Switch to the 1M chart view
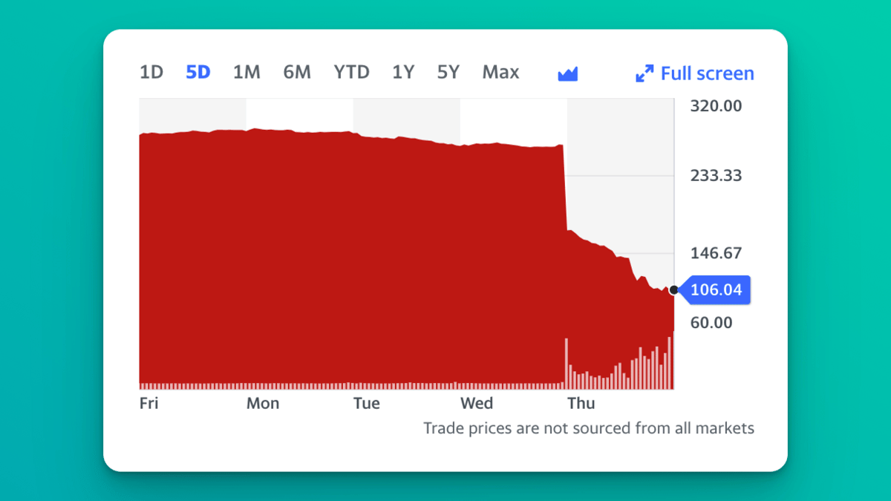Viewport: 891px width, 501px height. (x=247, y=72)
